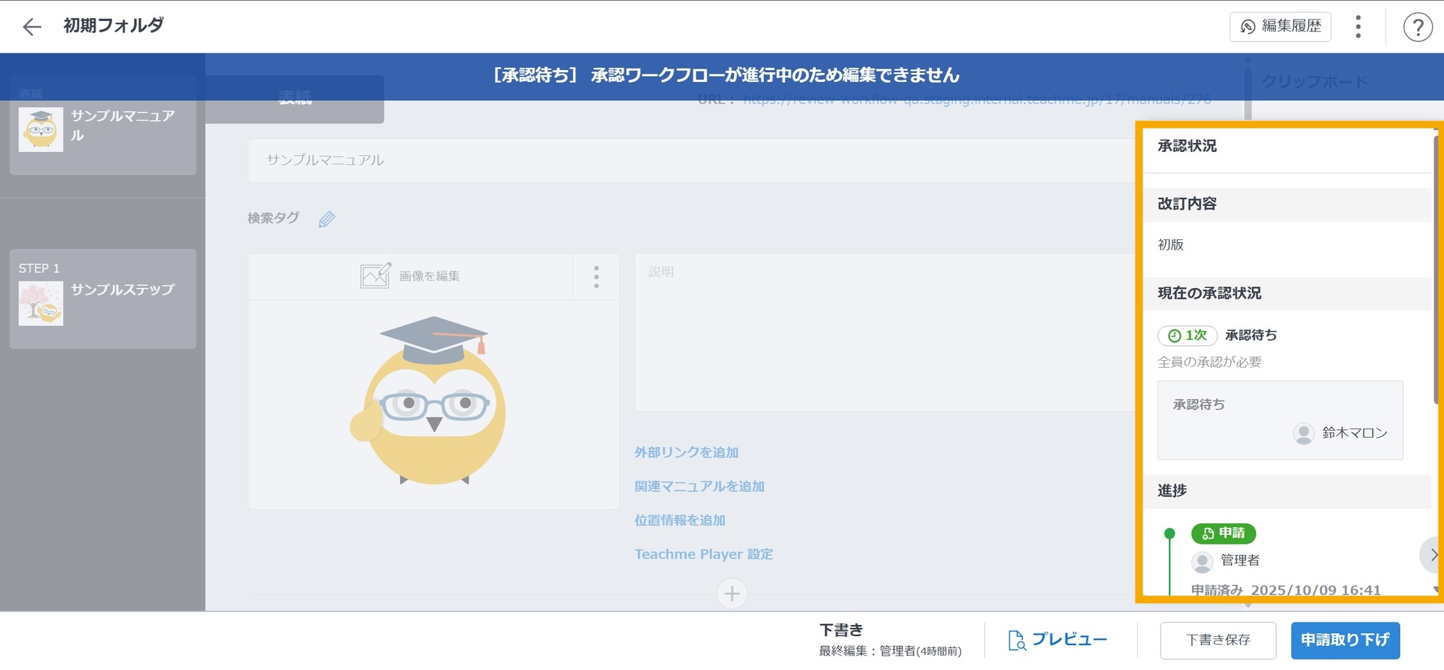
Task: Open the 編集履歴 edit history
Action: click(1280, 26)
